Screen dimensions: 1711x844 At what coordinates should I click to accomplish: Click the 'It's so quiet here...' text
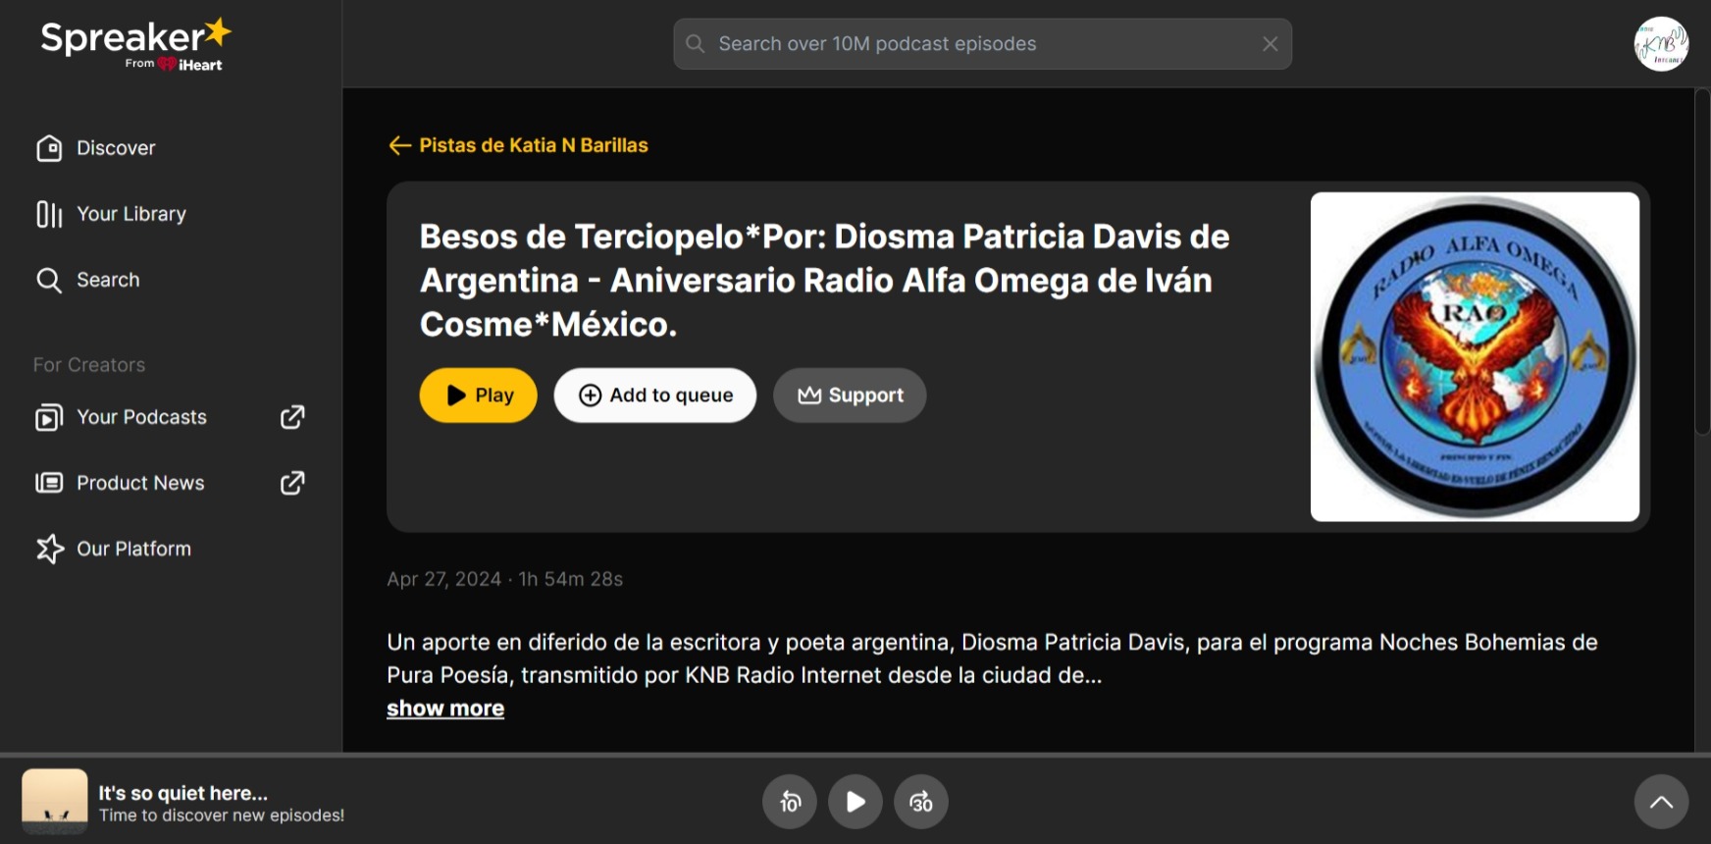click(183, 793)
